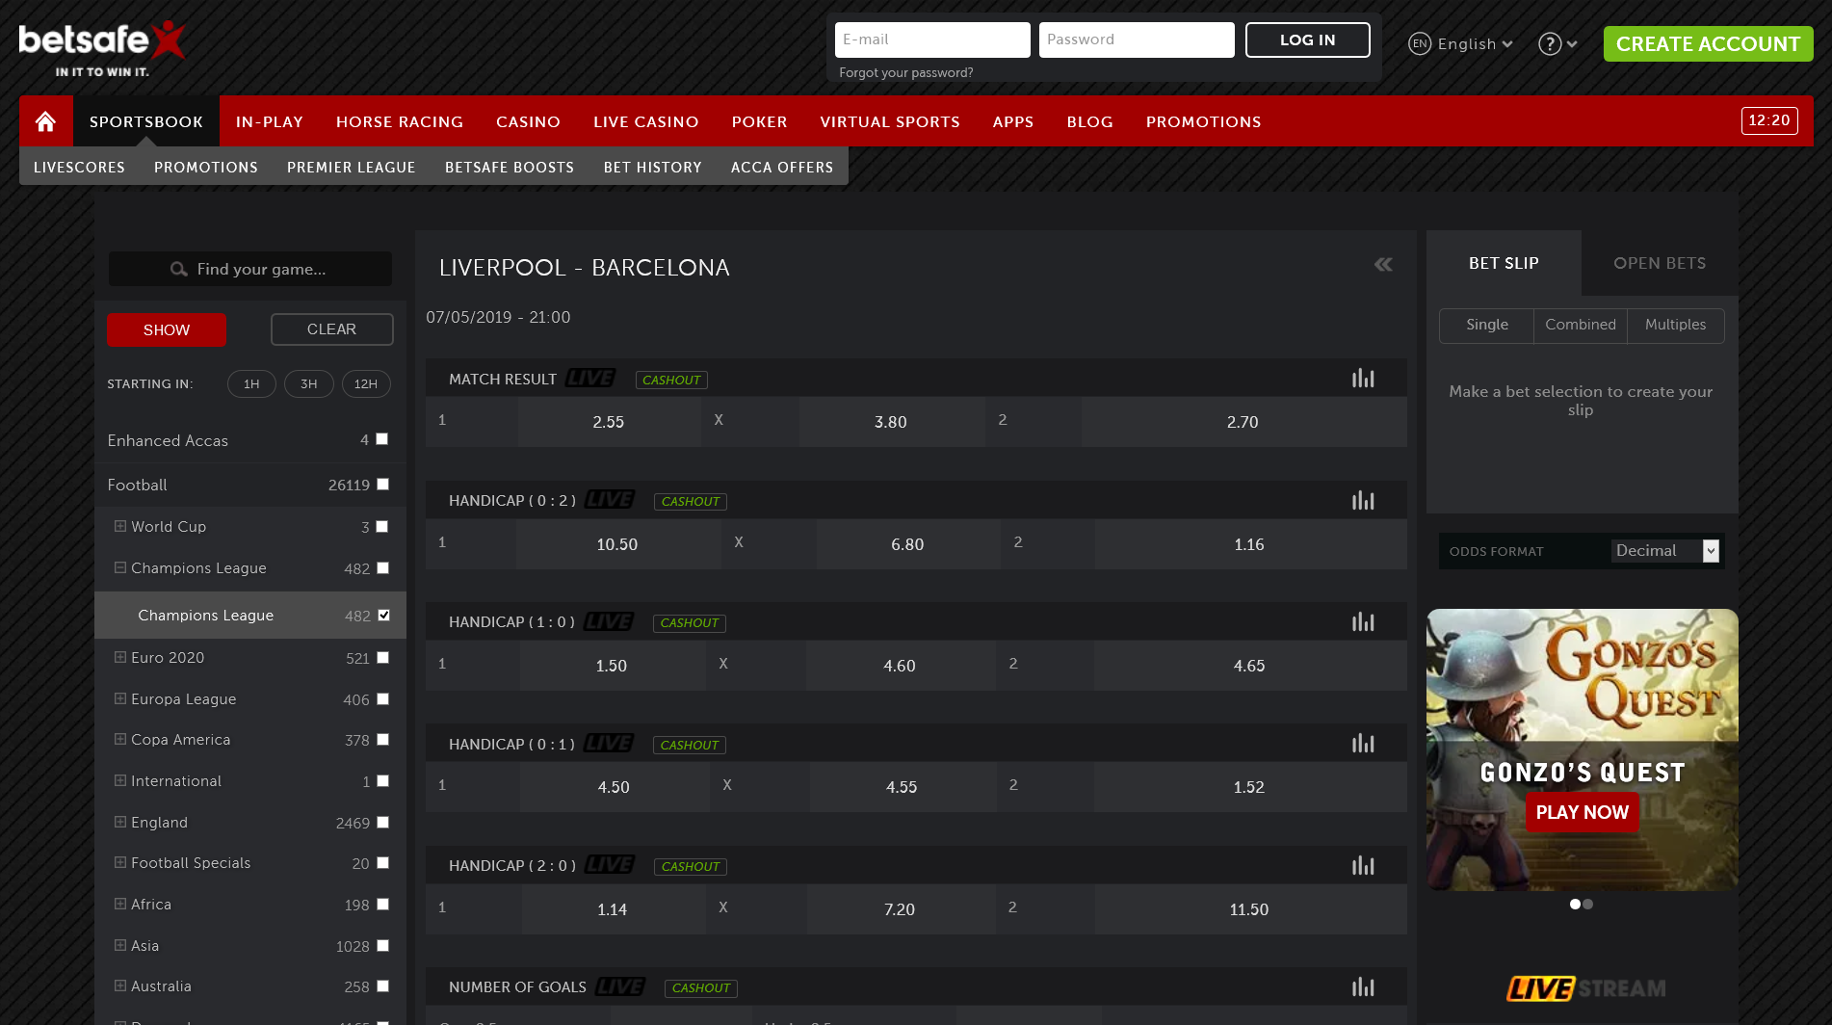This screenshot has width=1832, height=1025.
Task: Click the clock showing 12:20
Action: 1769,120
